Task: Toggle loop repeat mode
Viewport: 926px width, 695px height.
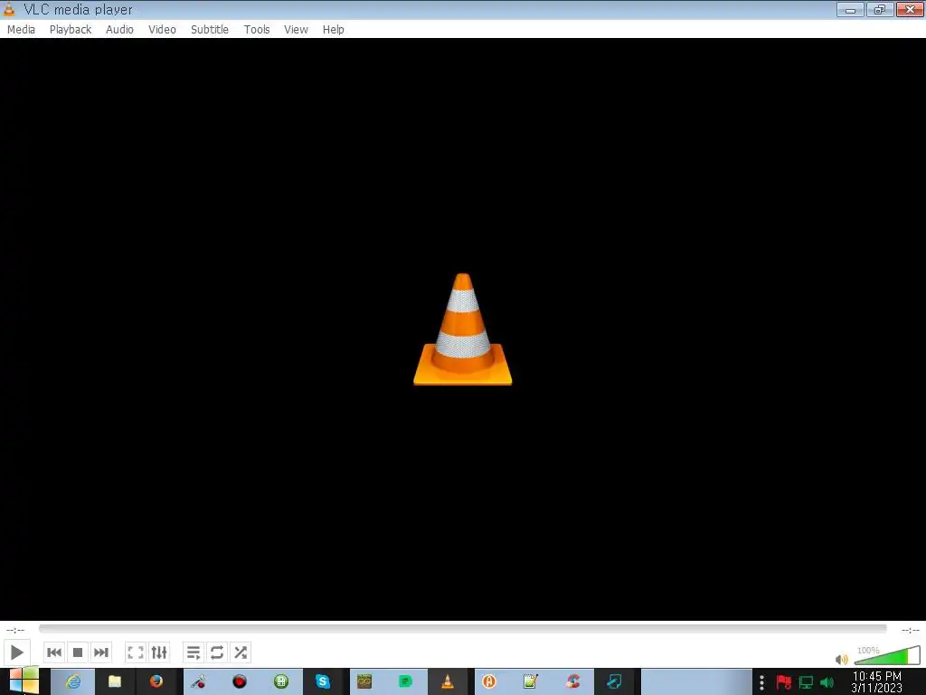Action: click(217, 652)
